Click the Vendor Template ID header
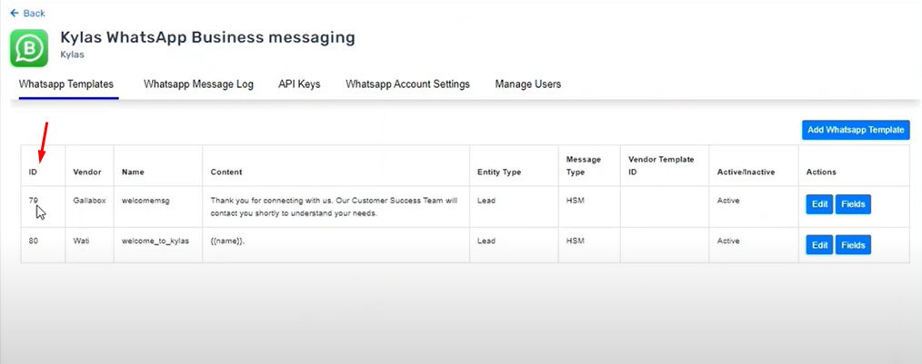This screenshot has width=922, height=364. [662, 165]
